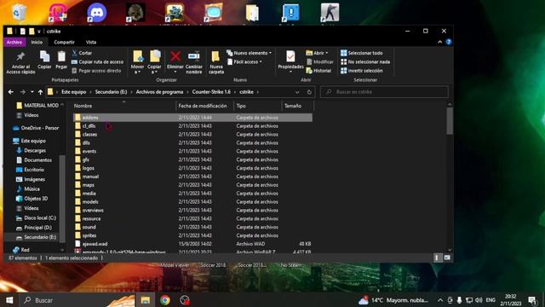This screenshot has height=307, width=545.
Task: Expand address bar history dropdown
Action: 297,92
